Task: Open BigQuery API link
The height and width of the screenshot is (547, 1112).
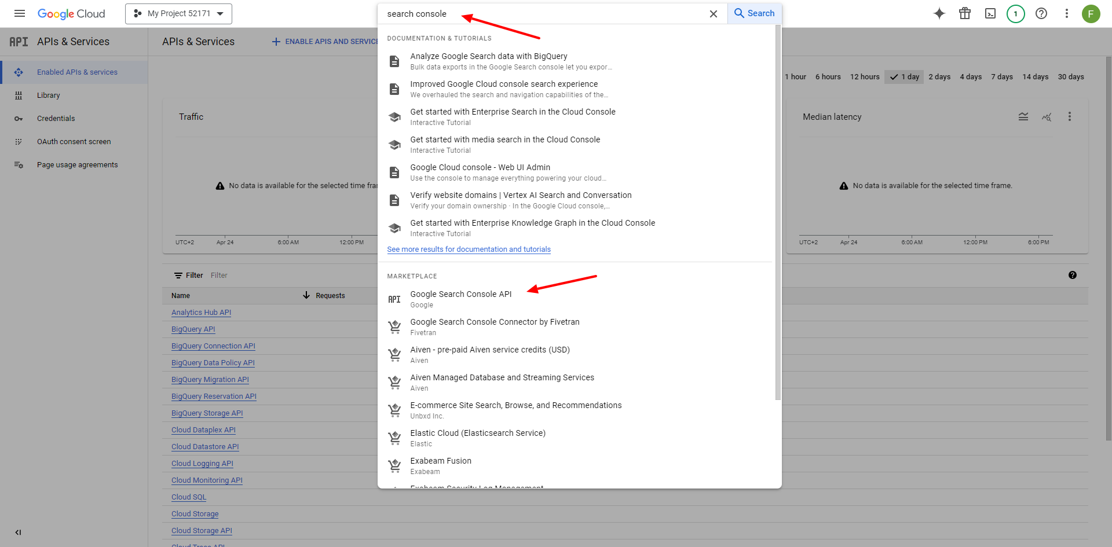Action: click(x=193, y=329)
